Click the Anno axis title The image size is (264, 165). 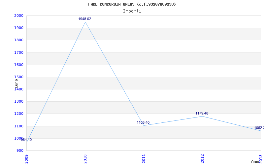point(256,162)
